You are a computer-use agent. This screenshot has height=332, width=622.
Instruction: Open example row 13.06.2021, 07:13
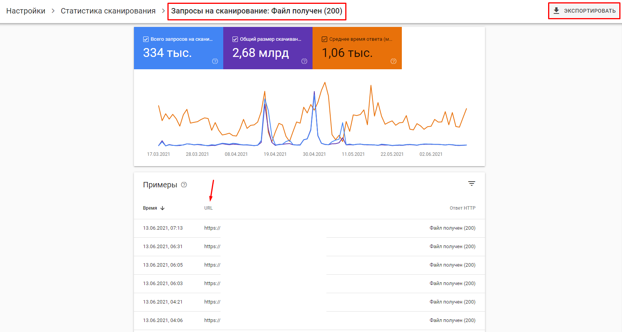click(x=163, y=228)
